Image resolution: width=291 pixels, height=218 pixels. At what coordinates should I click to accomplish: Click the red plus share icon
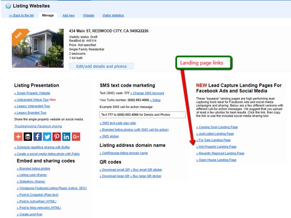pos(19,137)
